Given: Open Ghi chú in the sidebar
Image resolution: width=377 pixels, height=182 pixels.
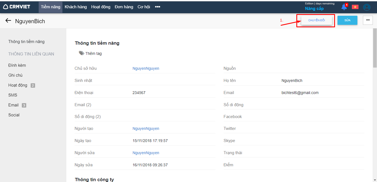Looking at the screenshot, I should coord(15,75).
